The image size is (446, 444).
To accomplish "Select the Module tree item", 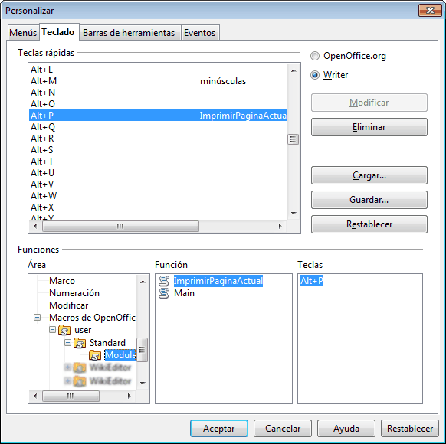I will click(120, 355).
